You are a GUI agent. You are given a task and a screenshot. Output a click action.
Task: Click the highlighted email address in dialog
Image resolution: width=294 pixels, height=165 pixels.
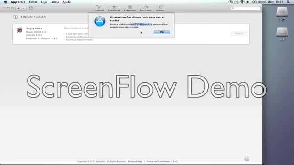141,24
